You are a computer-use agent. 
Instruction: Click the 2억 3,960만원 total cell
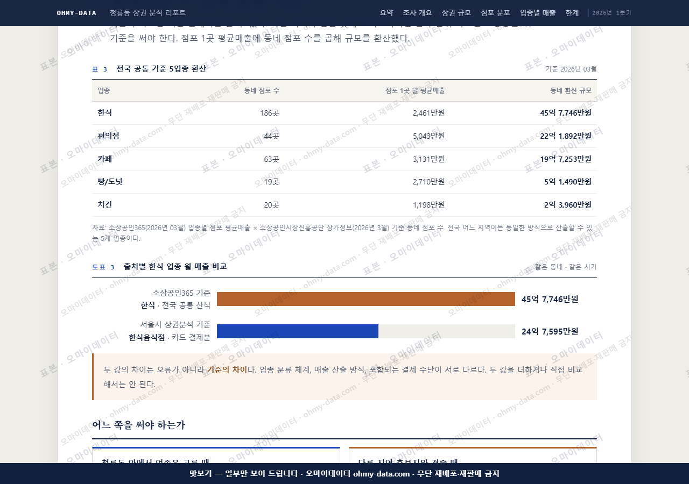[x=568, y=205]
